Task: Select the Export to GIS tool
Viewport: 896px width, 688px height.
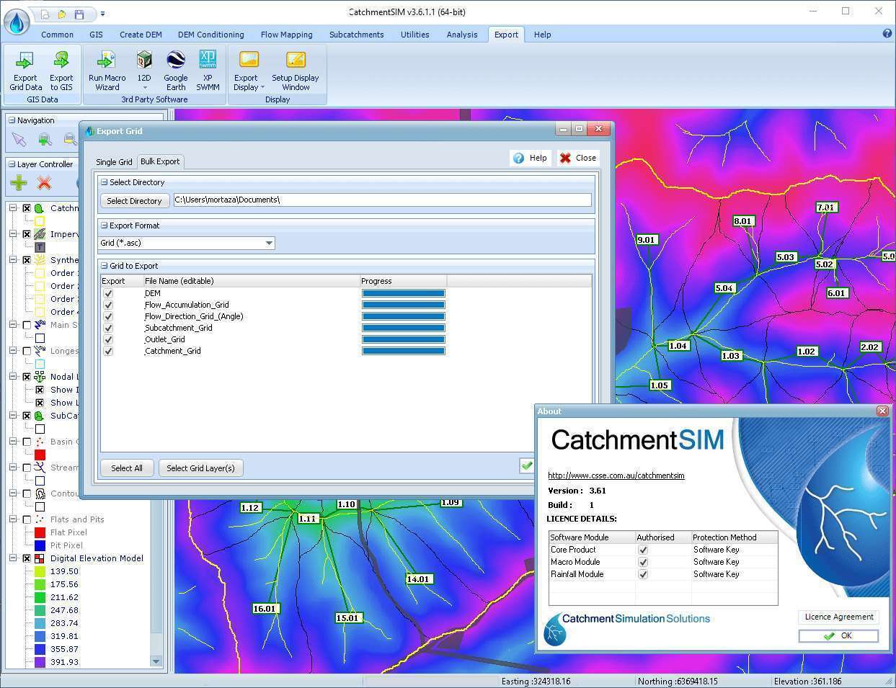Action: (x=61, y=70)
